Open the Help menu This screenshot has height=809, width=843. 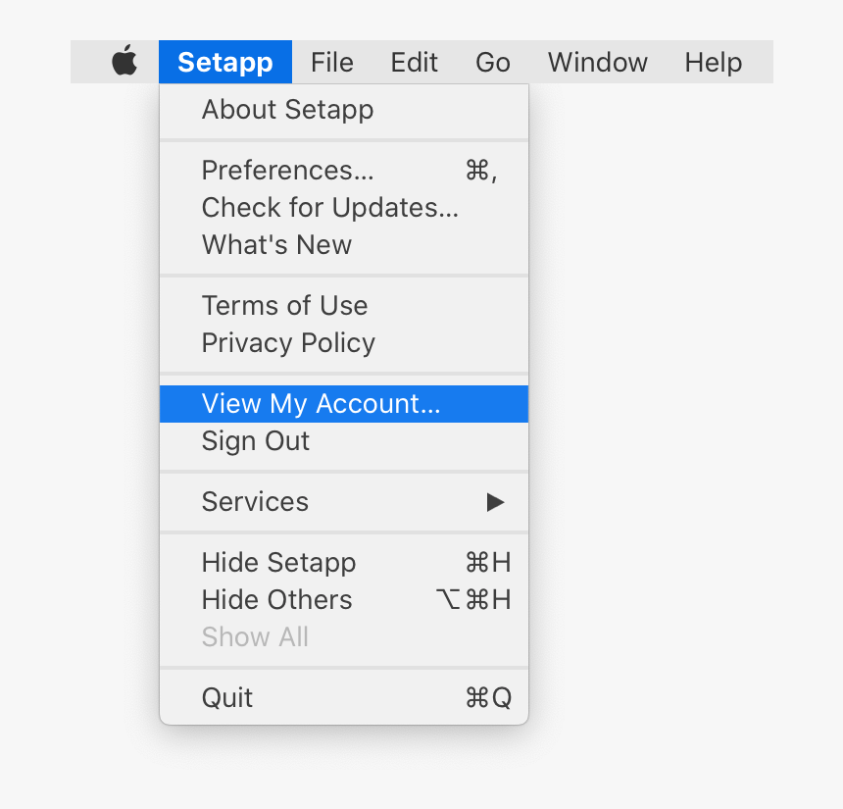tap(713, 62)
